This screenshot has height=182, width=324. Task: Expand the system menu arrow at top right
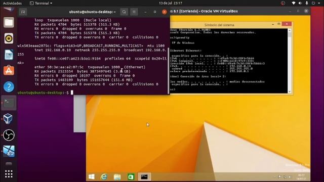click(x=319, y=3)
